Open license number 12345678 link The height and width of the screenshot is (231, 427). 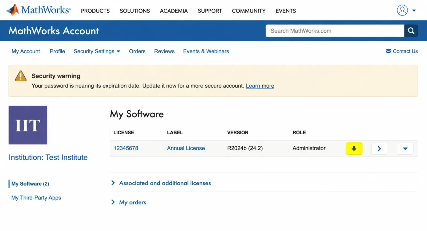tap(126, 148)
